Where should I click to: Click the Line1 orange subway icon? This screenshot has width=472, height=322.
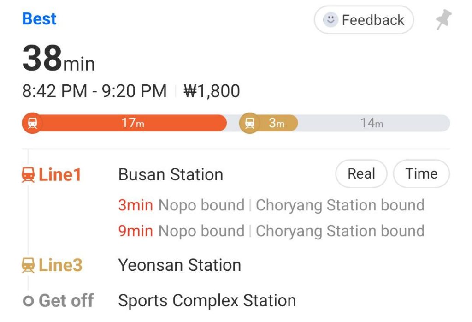(x=29, y=175)
